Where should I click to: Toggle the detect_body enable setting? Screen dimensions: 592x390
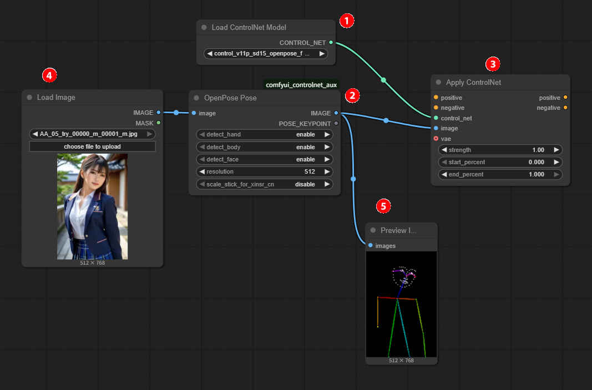coord(265,147)
